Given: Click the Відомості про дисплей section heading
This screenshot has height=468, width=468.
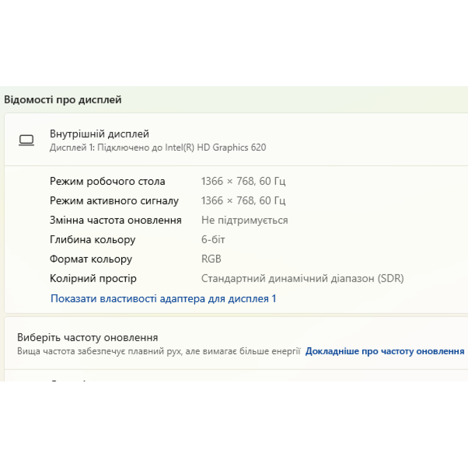Looking at the screenshot, I should [63, 100].
